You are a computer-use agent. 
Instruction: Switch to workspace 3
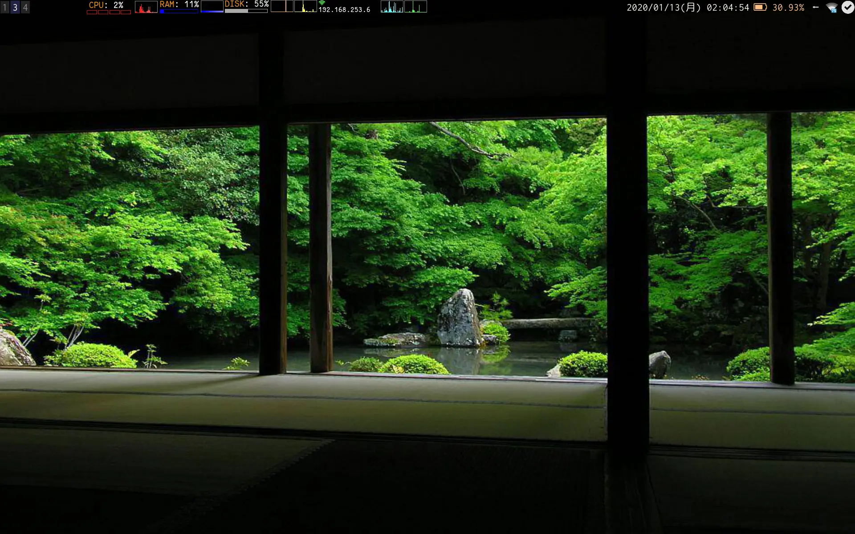15,7
